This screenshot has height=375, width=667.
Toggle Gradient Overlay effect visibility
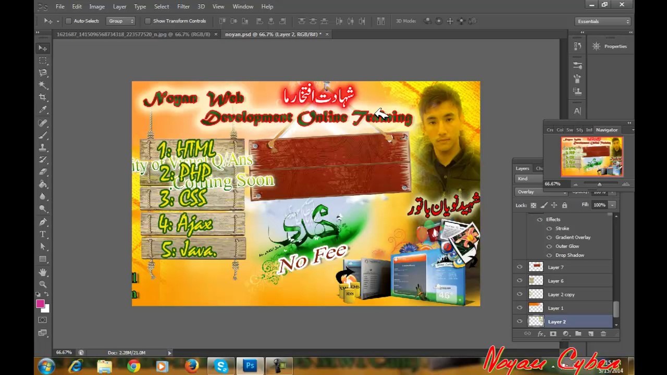[549, 238]
